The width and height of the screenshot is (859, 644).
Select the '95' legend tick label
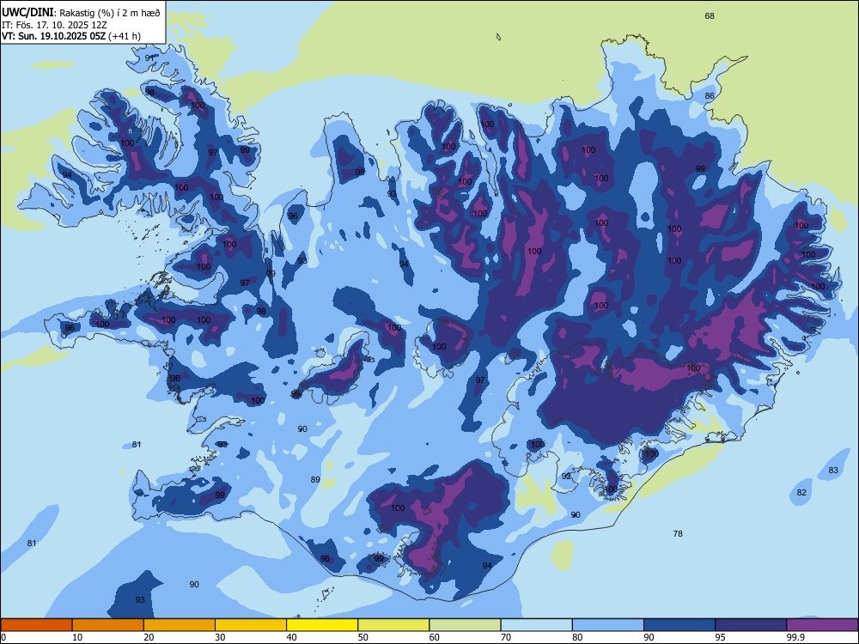(720, 637)
